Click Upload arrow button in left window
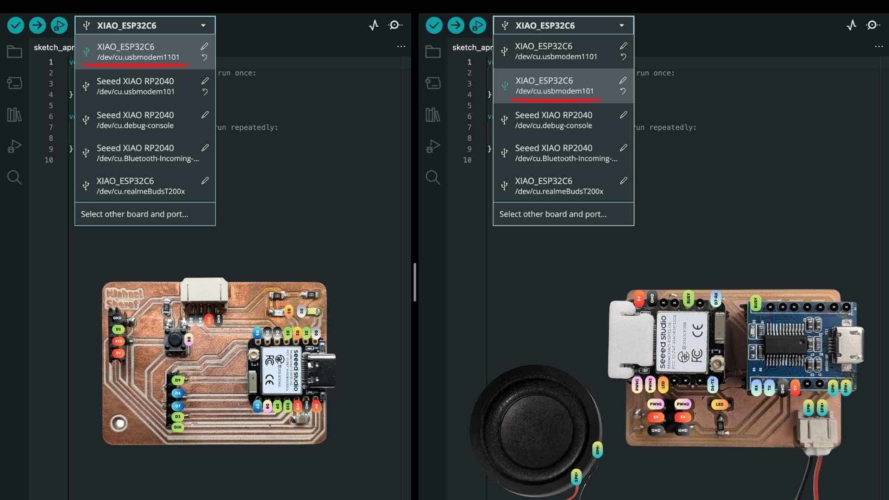This screenshot has height=500, width=889. click(x=38, y=25)
